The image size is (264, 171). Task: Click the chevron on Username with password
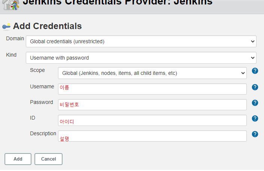(x=252, y=58)
